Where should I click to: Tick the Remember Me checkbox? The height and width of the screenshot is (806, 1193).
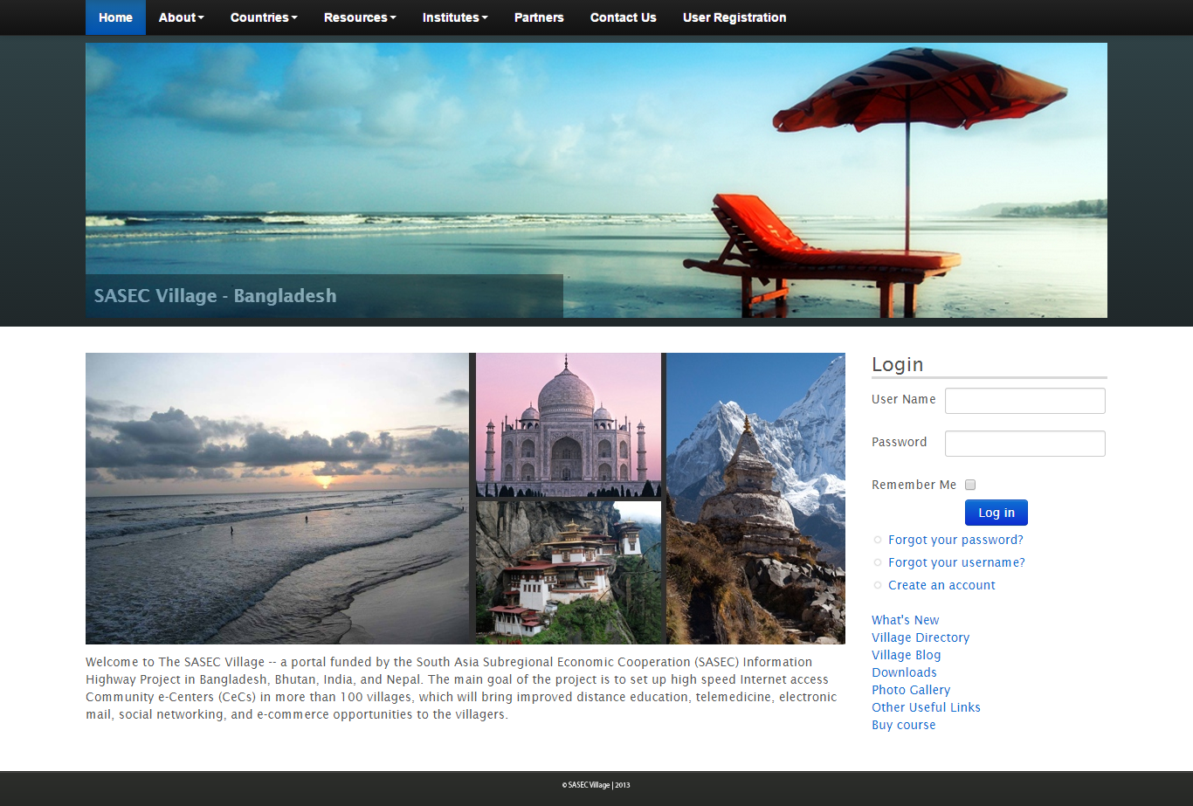pyautogui.click(x=970, y=485)
